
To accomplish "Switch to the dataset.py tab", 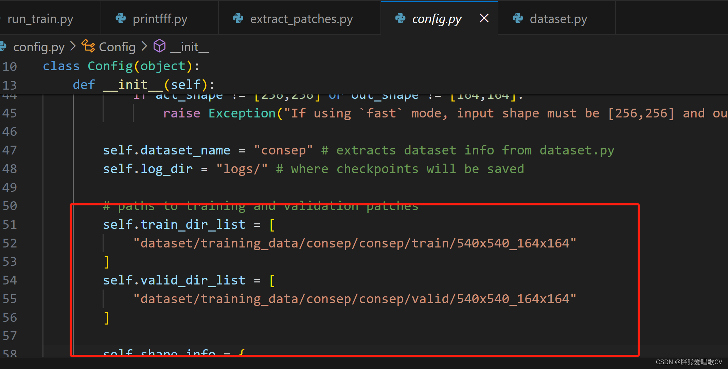I will [558, 19].
